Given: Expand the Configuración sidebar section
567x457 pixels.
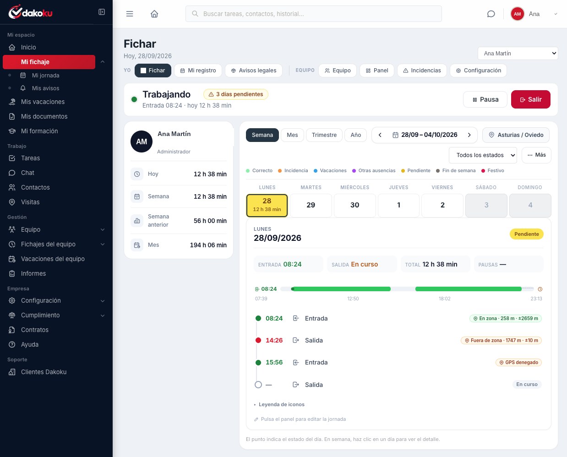Looking at the screenshot, I should tap(103, 300).
